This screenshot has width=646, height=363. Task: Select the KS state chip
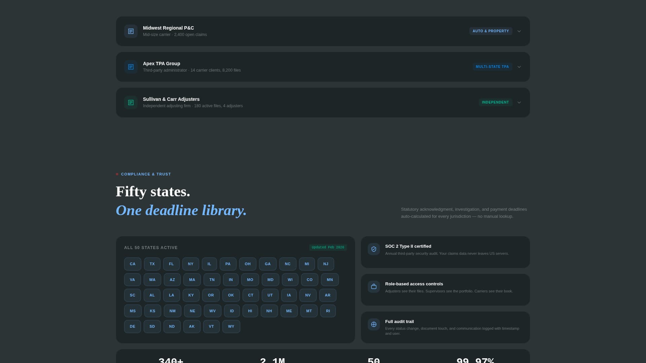[x=153, y=311]
